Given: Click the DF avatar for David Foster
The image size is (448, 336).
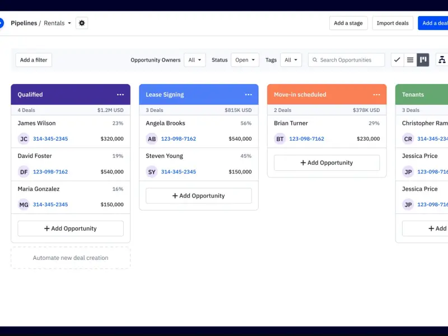Looking at the screenshot, I should [x=24, y=172].
